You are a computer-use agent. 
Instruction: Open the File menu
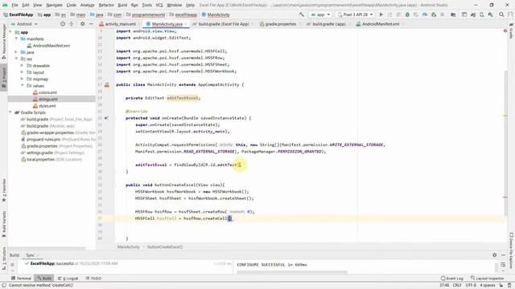14,5
